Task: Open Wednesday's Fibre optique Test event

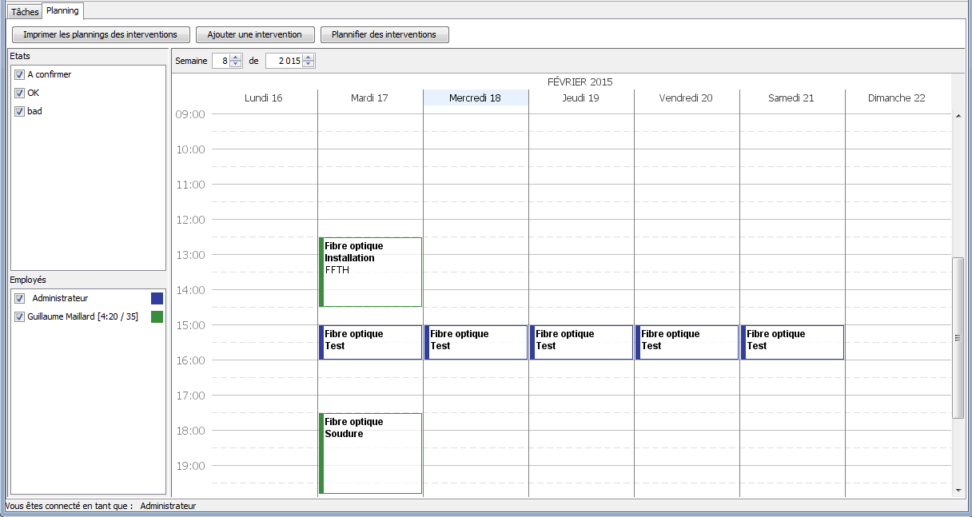Action: coord(476,342)
